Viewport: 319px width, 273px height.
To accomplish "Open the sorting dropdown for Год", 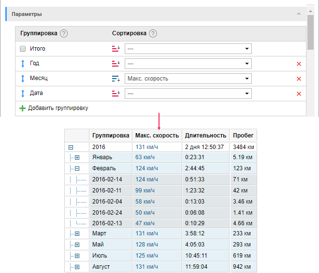I will point(188,64).
